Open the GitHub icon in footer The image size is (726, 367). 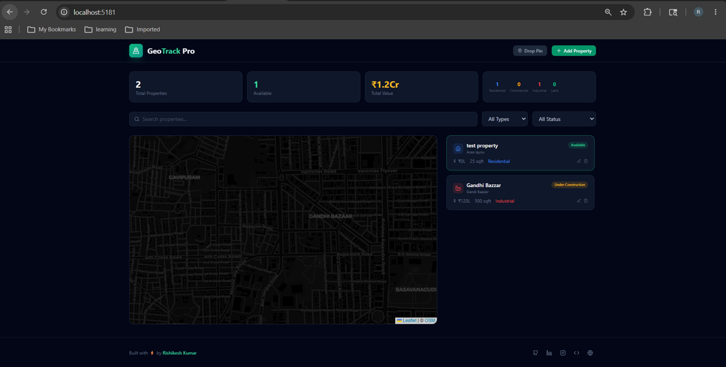tap(535, 353)
